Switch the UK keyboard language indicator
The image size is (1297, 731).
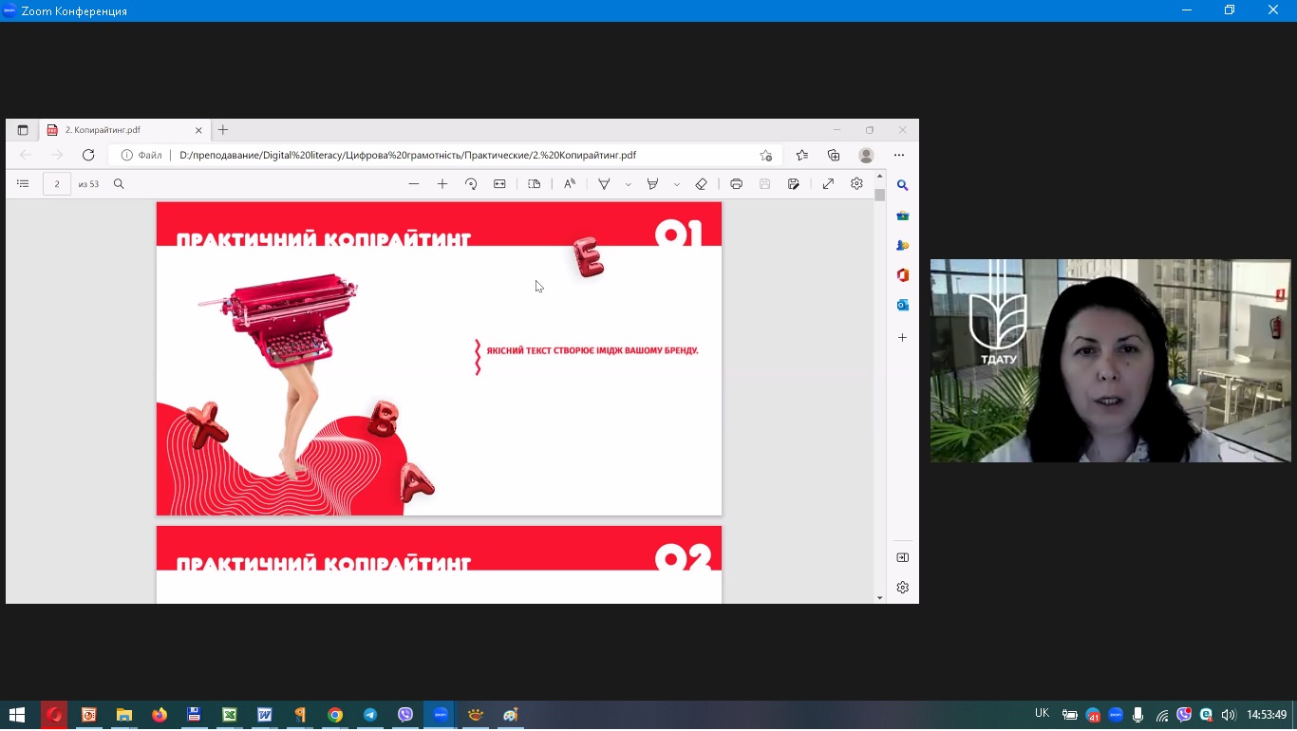(x=1042, y=714)
